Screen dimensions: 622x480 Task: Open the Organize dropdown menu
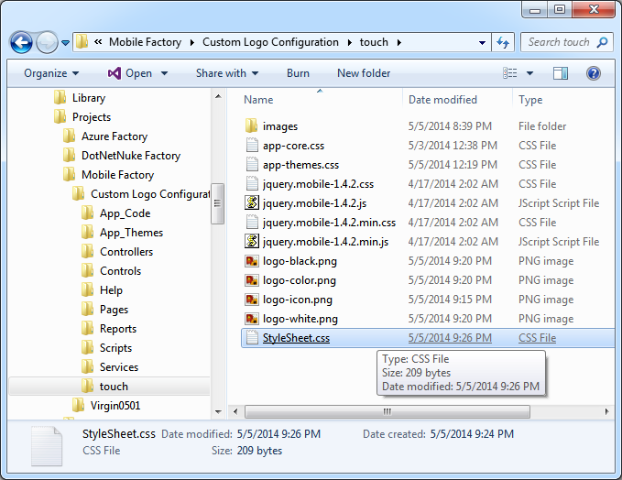51,73
